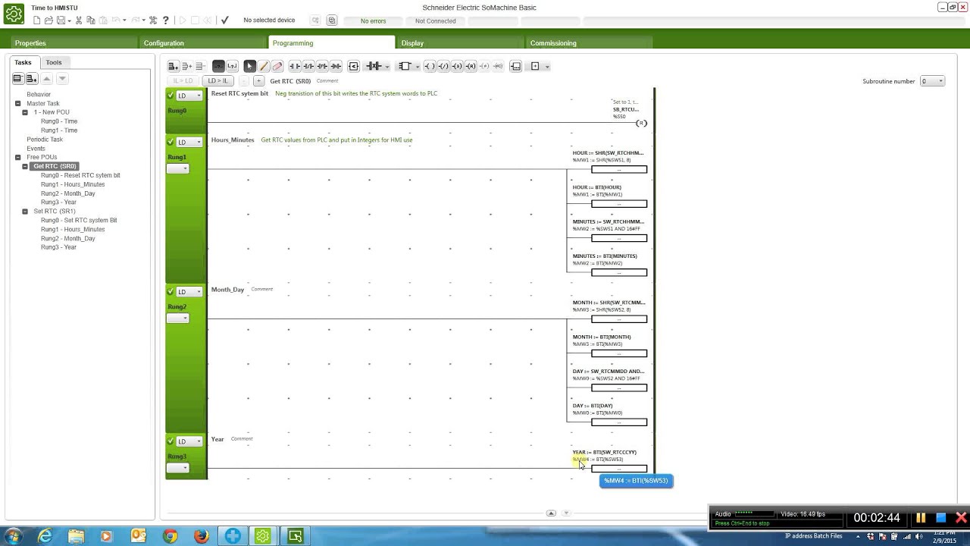Cut selection with scissors icon
970x546 pixels.
tap(79, 20)
